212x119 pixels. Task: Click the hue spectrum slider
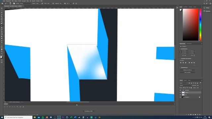[x=200, y=25]
